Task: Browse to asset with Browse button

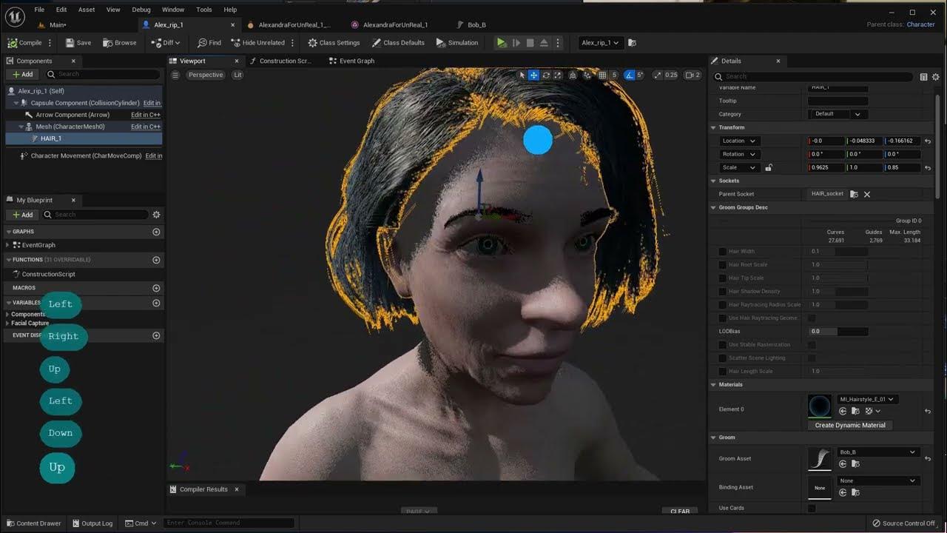Action: coord(120,43)
